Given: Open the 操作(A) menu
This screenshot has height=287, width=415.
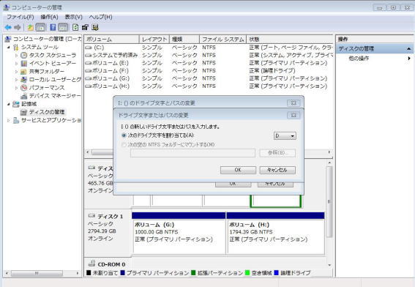Looking at the screenshot, I should 49,18.
